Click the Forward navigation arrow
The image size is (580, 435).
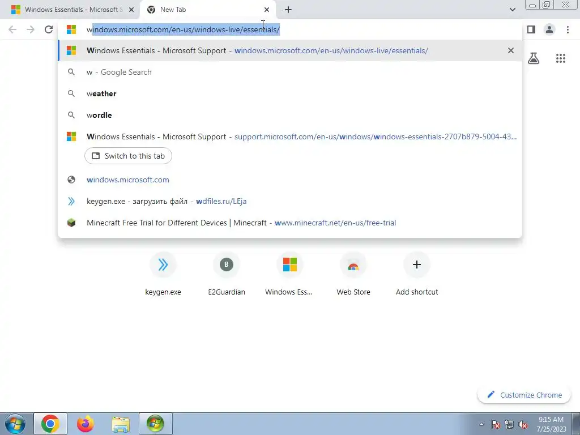click(31, 29)
